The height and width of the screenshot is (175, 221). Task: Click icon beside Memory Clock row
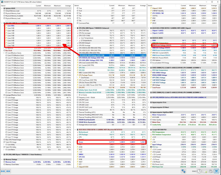[x=4, y=162]
